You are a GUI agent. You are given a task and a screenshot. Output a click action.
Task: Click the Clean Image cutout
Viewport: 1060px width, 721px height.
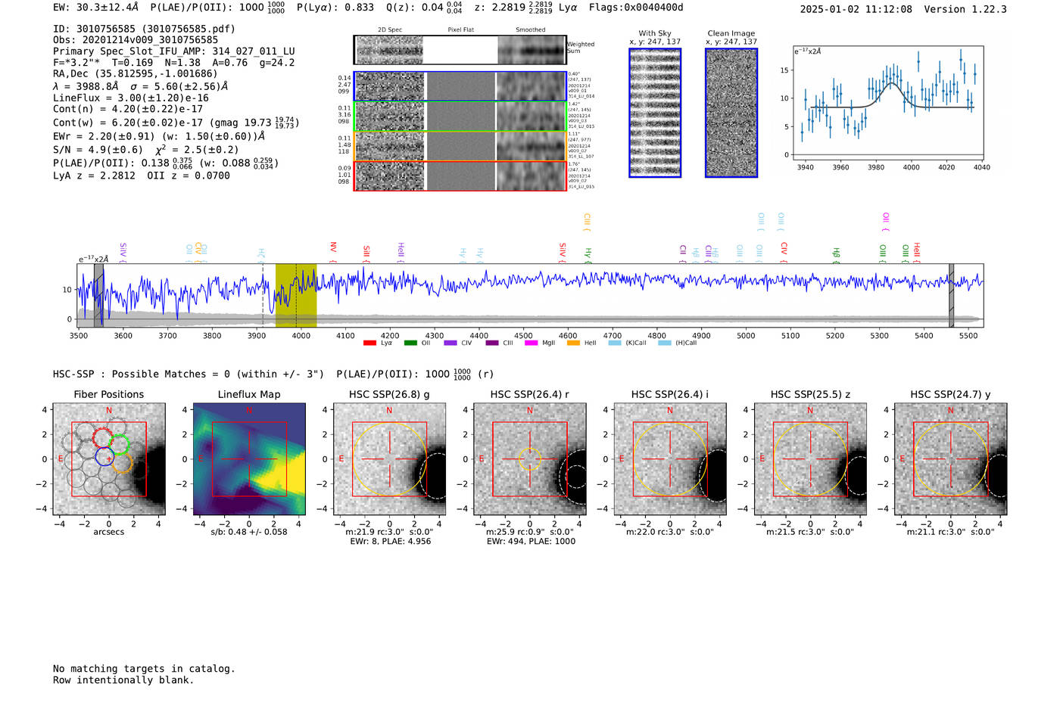click(731, 113)
